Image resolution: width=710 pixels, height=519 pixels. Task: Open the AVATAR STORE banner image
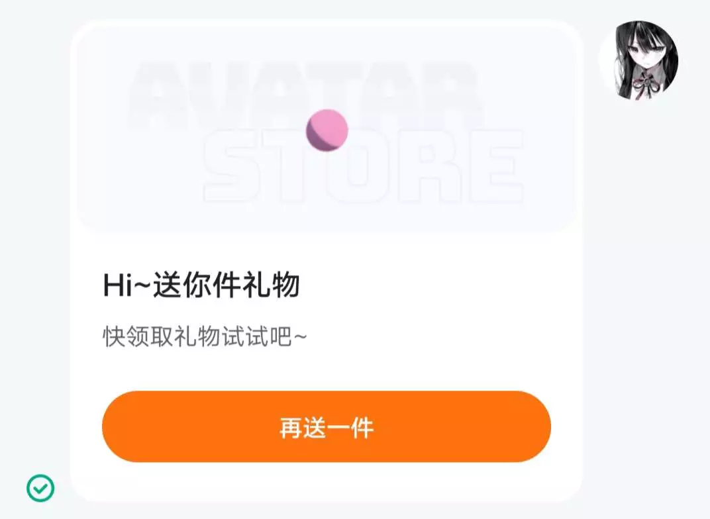(x=327, y=128)
